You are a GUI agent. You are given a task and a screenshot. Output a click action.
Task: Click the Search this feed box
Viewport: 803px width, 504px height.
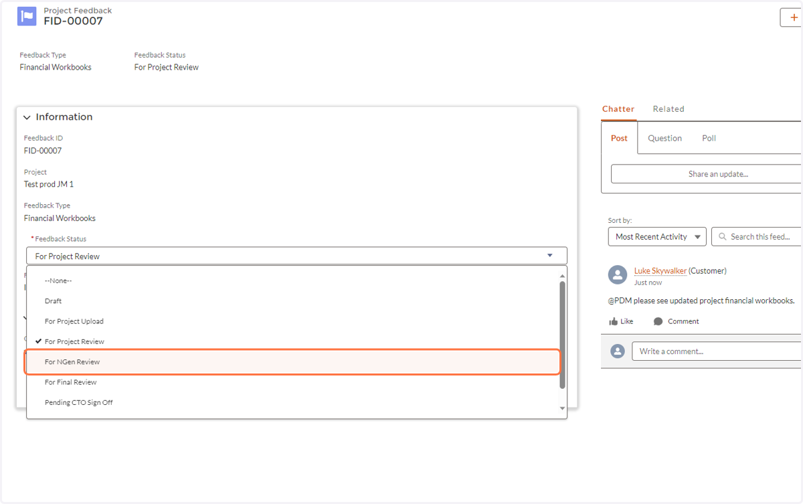[x=757, y=236]
